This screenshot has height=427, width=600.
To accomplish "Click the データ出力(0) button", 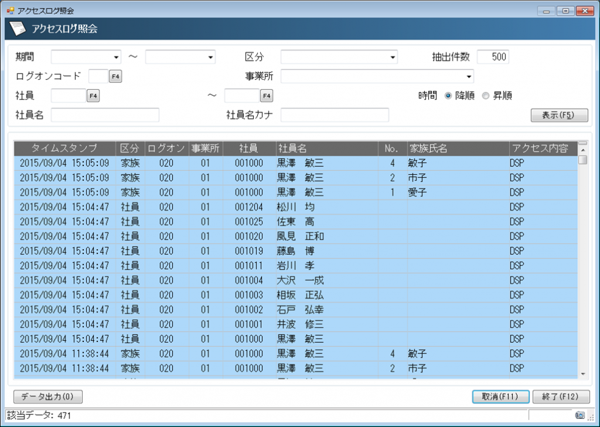I will (x=48, y=396).
